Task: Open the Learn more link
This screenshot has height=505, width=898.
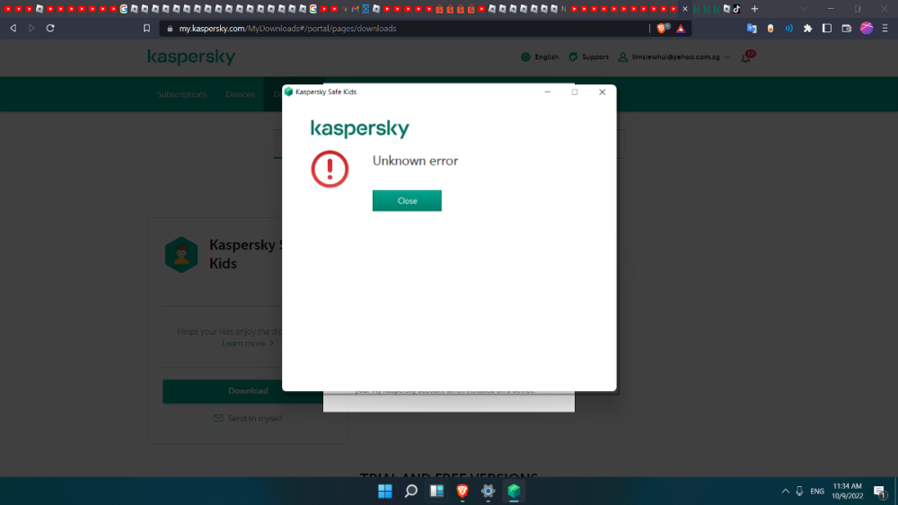Action: click(x=248, y=344)
